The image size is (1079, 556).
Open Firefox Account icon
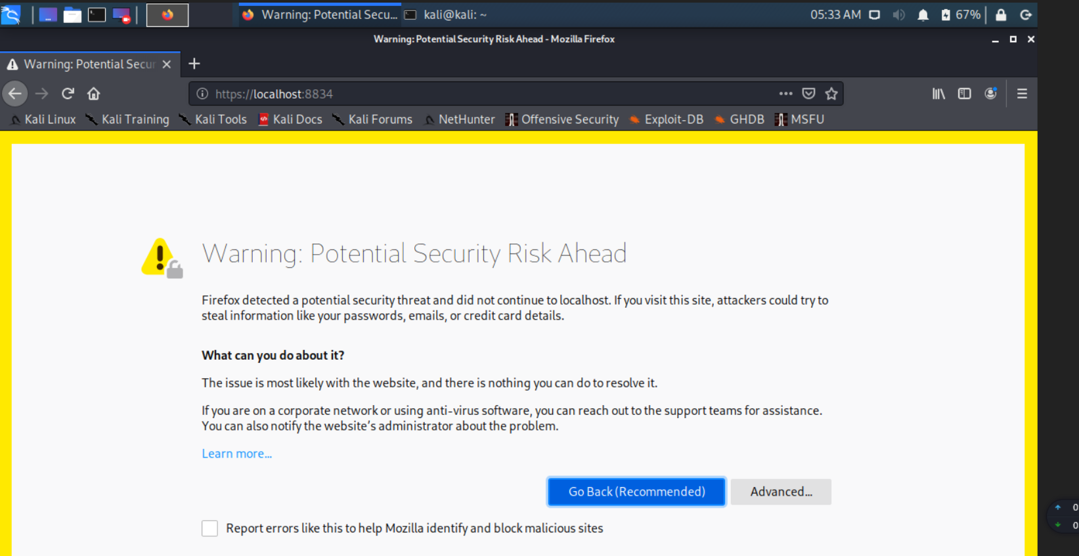tap(990, 94)
